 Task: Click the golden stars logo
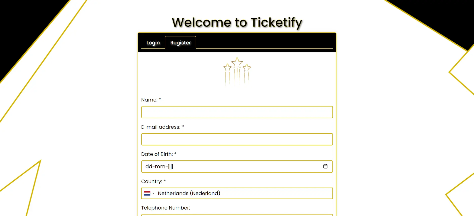[237, 71]
